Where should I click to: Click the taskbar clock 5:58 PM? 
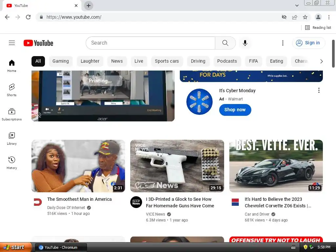point(324,247)
